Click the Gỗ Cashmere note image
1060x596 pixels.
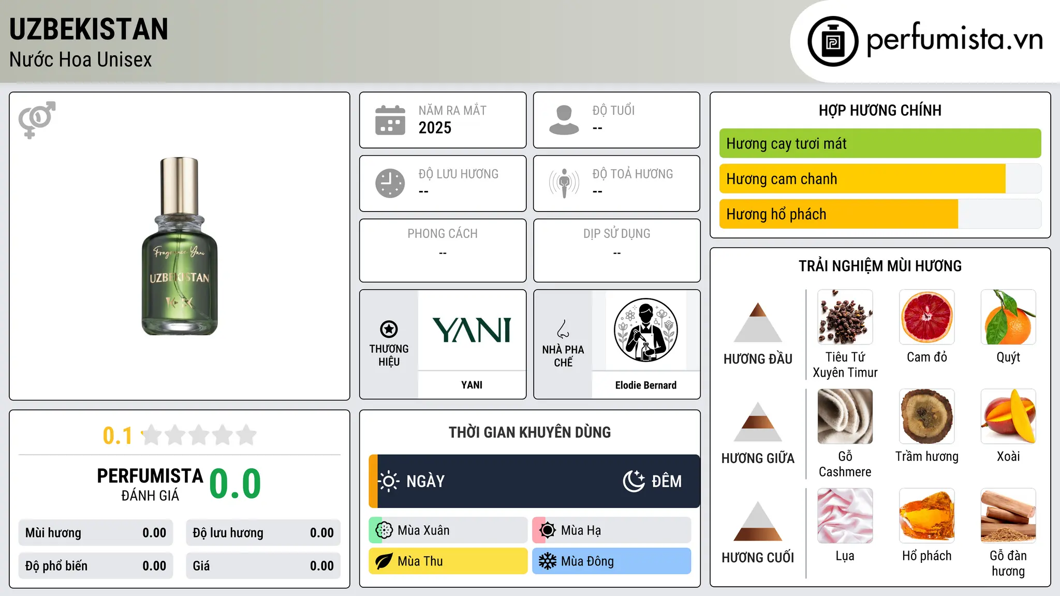pyautogui.click(x=845, y=416)
